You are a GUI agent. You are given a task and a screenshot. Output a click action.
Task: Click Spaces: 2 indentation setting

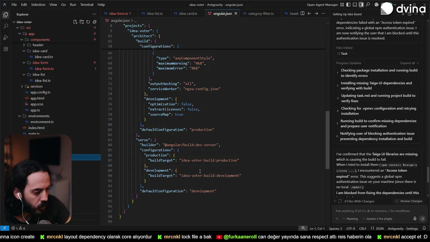tap(335, 229)
